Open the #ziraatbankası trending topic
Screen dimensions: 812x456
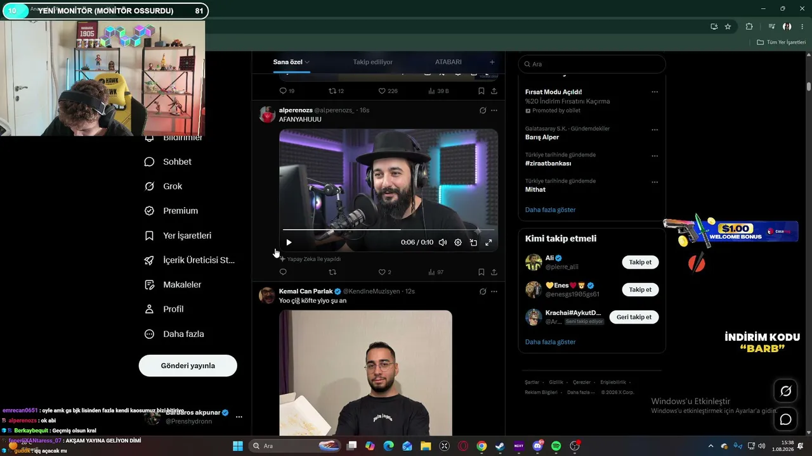[x=548, y=163]
